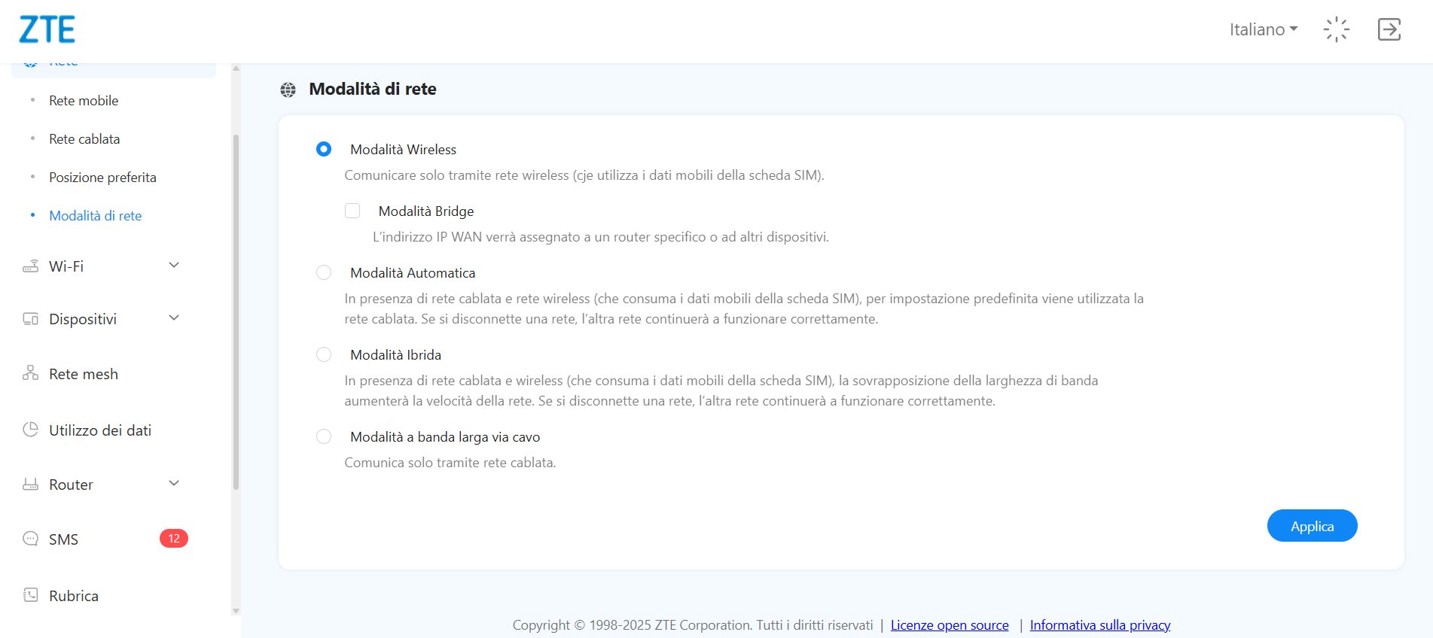Click the SMS chat bubble icon

click(x=30, y=539)
